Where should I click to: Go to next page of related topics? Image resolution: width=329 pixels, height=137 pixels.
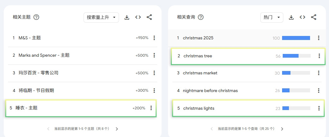pyautogui.click(x=117, y=129)
